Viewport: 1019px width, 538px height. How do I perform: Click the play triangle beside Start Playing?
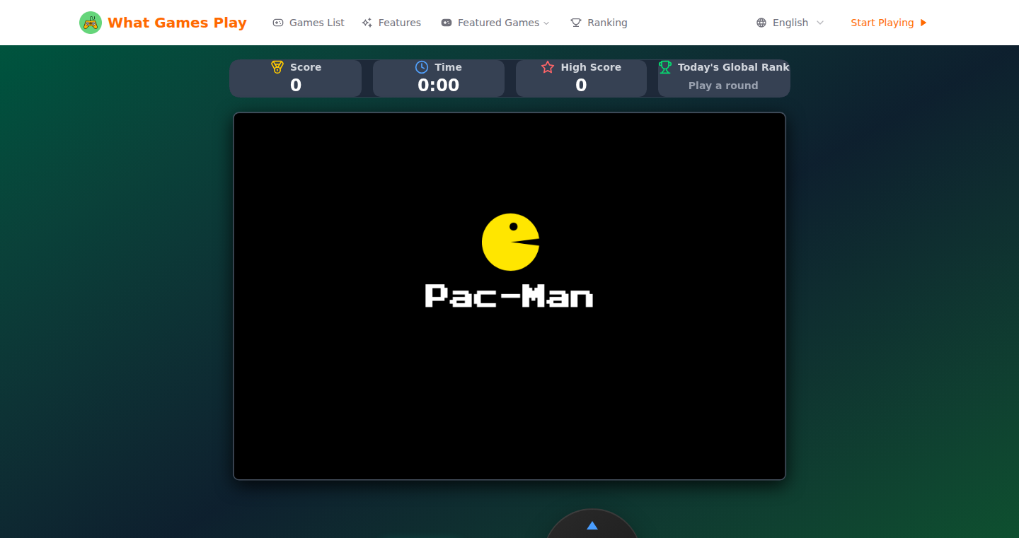(x=923, y=23)
